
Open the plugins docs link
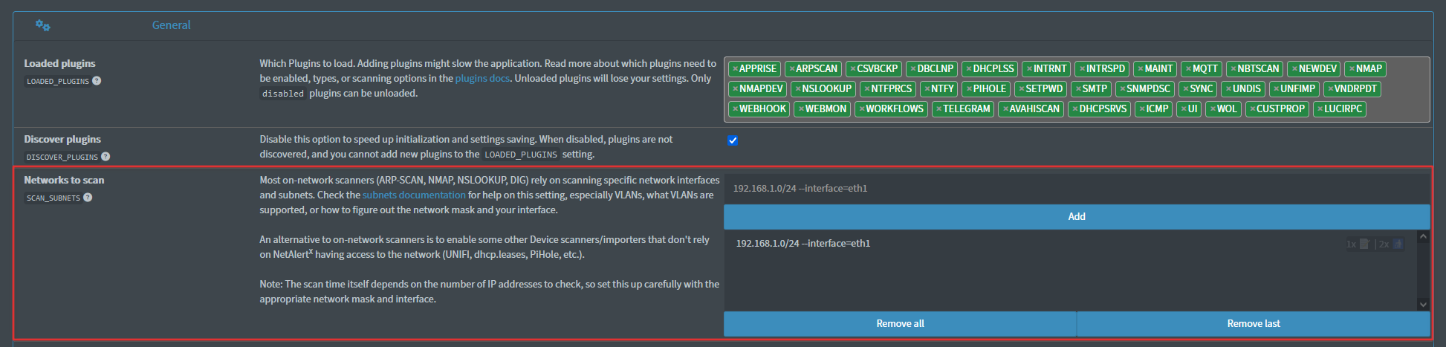point(482,78)
